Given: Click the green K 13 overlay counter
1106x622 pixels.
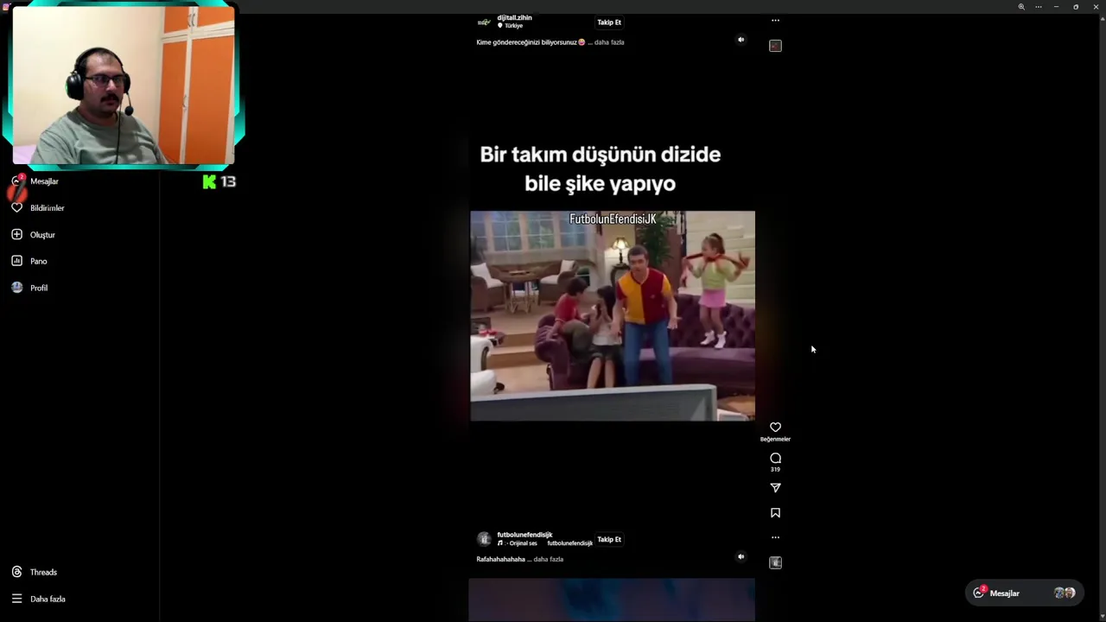Looking at the screenshot, I should [x=219, y=181].
